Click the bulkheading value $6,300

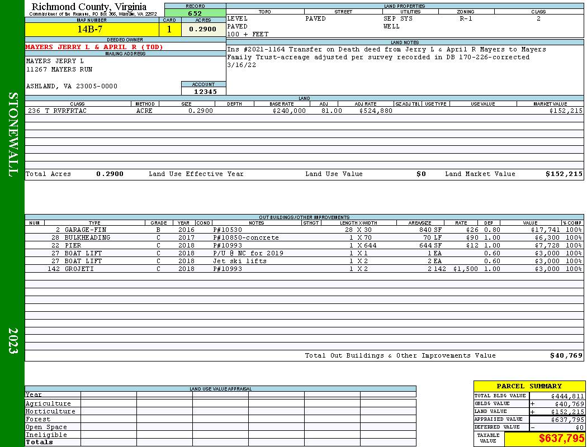coord(547,237)
